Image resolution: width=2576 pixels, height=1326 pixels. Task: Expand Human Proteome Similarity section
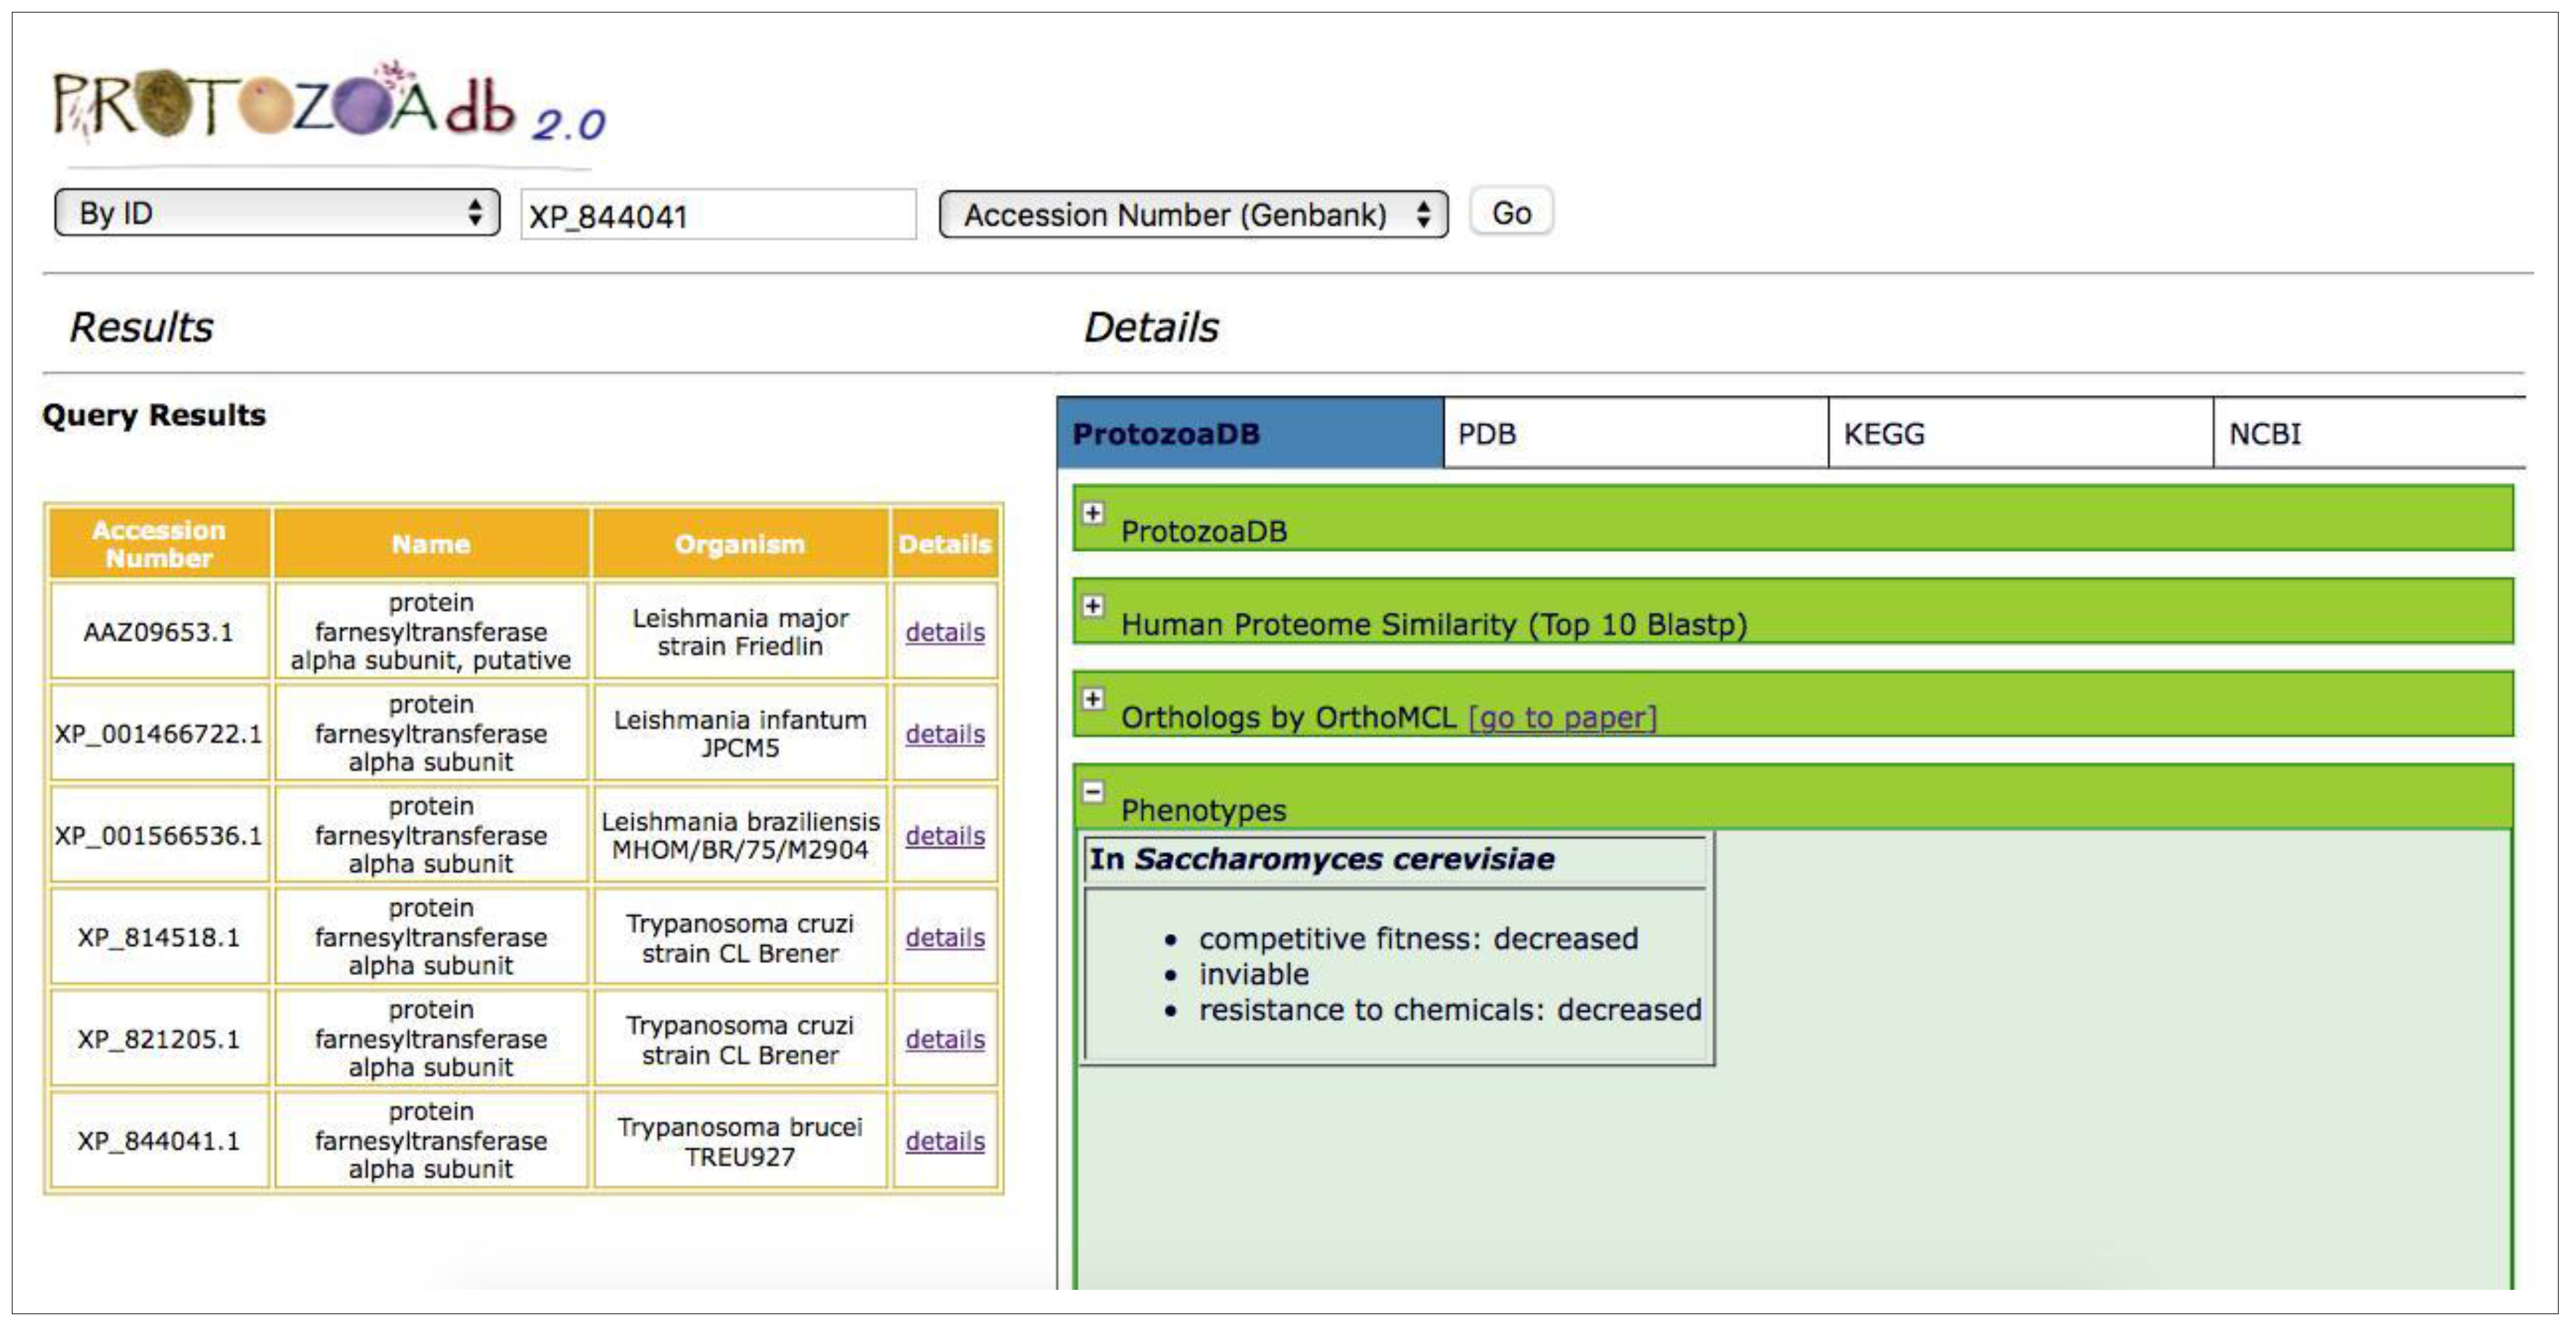pos(1093,607)
